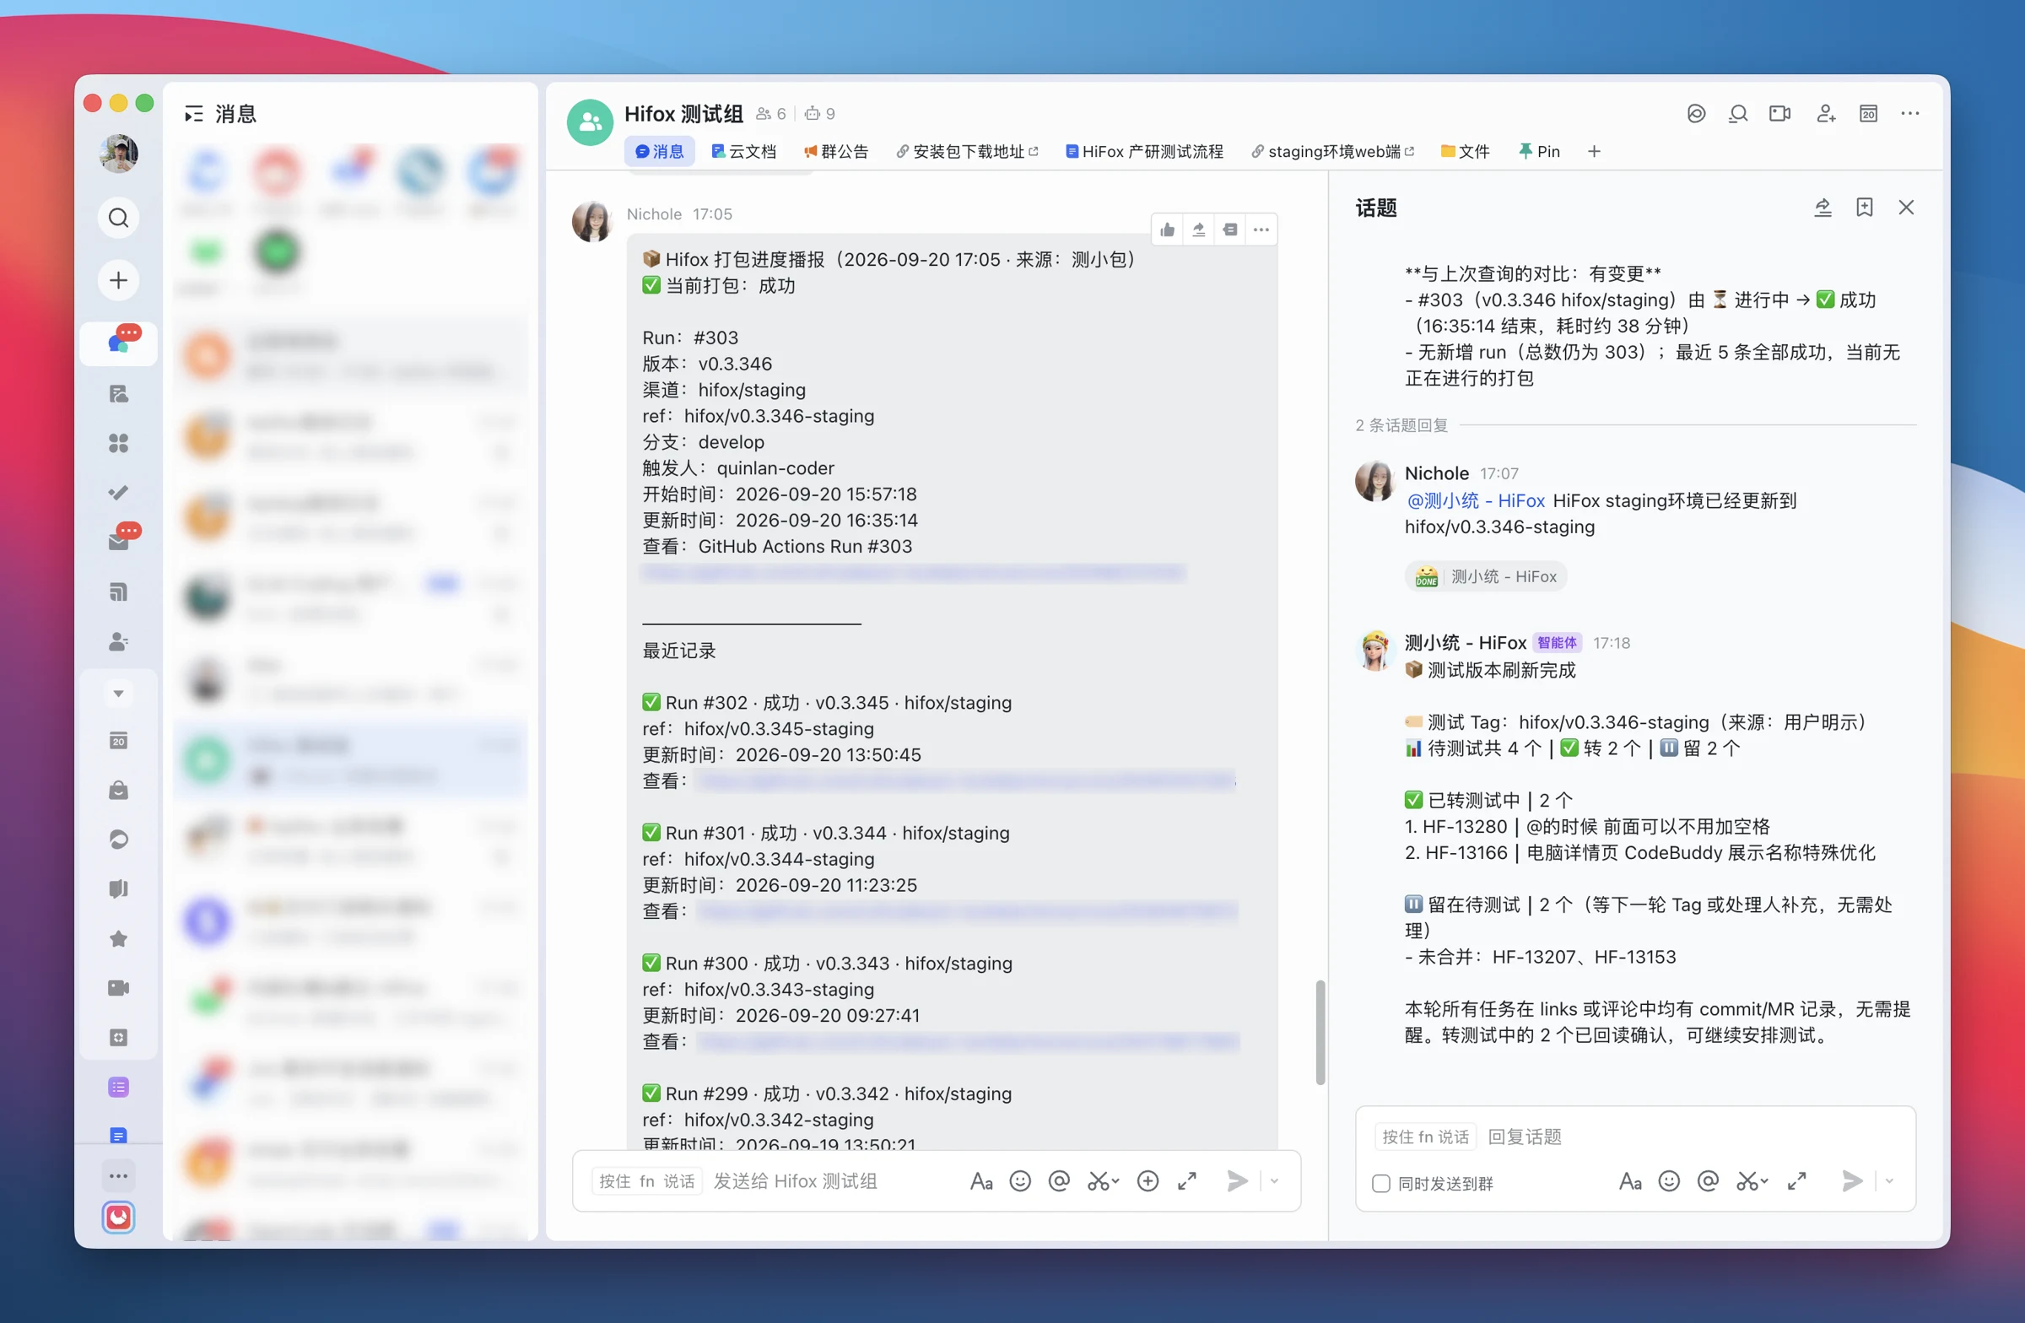Check the 同时发送到群 checkbox
This screenshot has width=2025, height=1323.
(1381, 1184)
